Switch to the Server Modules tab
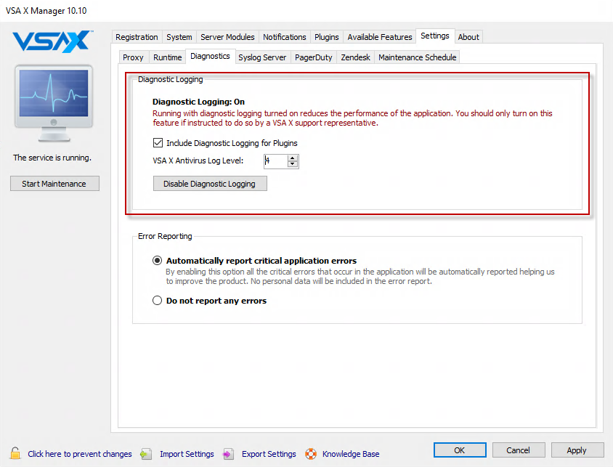613x467 pixels. [227, 37]
